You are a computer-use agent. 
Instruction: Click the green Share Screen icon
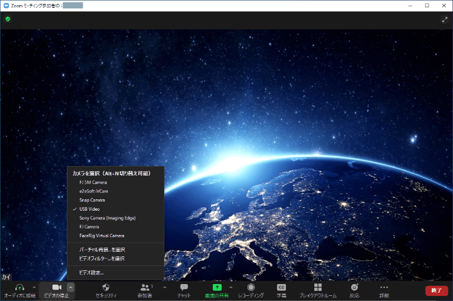[x=217, y=287]
